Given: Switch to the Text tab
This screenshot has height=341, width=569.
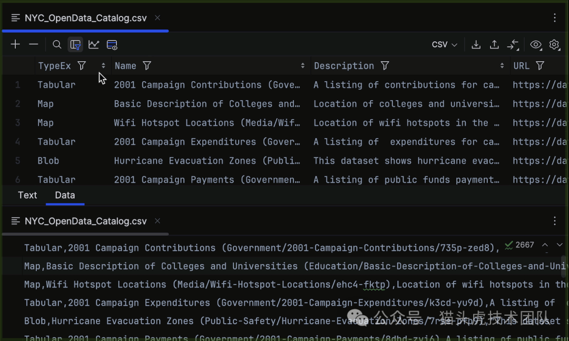Looking at the screenshot, I should pyautogui.click(x=27, y=195).
